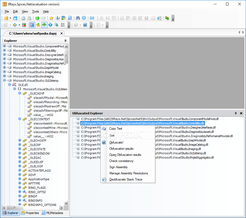Open the File menu
246x218 pixels.
(x=7, y=12)
